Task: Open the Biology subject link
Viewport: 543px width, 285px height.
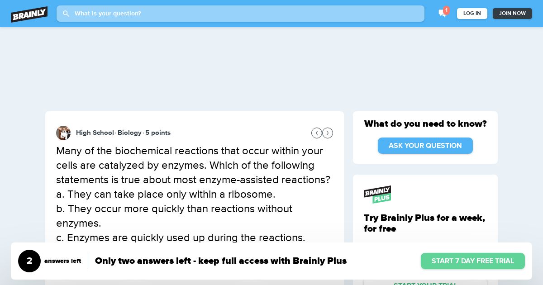Action: [129, 133]
